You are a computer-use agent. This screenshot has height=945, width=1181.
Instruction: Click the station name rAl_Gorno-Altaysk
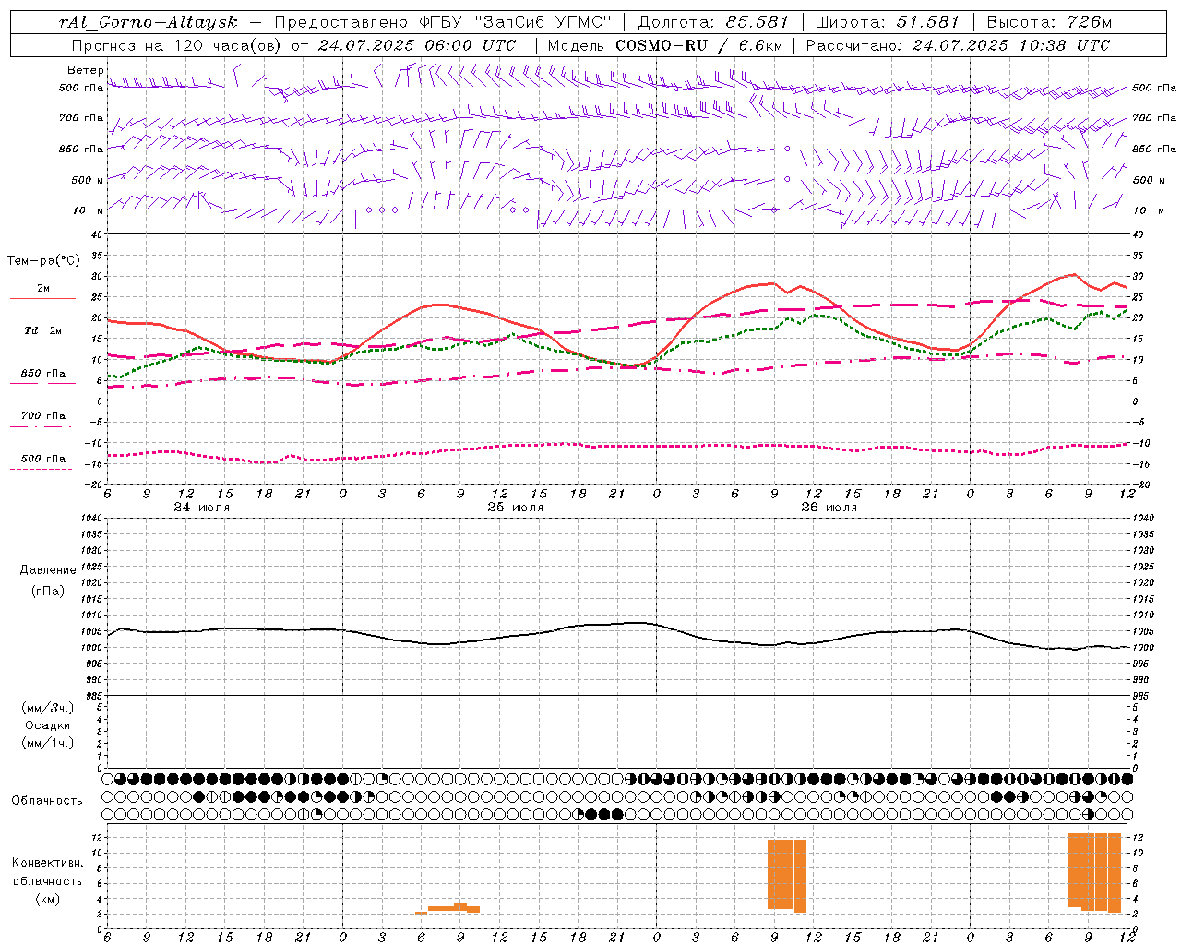148,22
